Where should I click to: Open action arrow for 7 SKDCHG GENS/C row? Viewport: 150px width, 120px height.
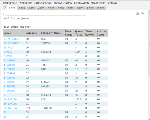click(98, 82)
